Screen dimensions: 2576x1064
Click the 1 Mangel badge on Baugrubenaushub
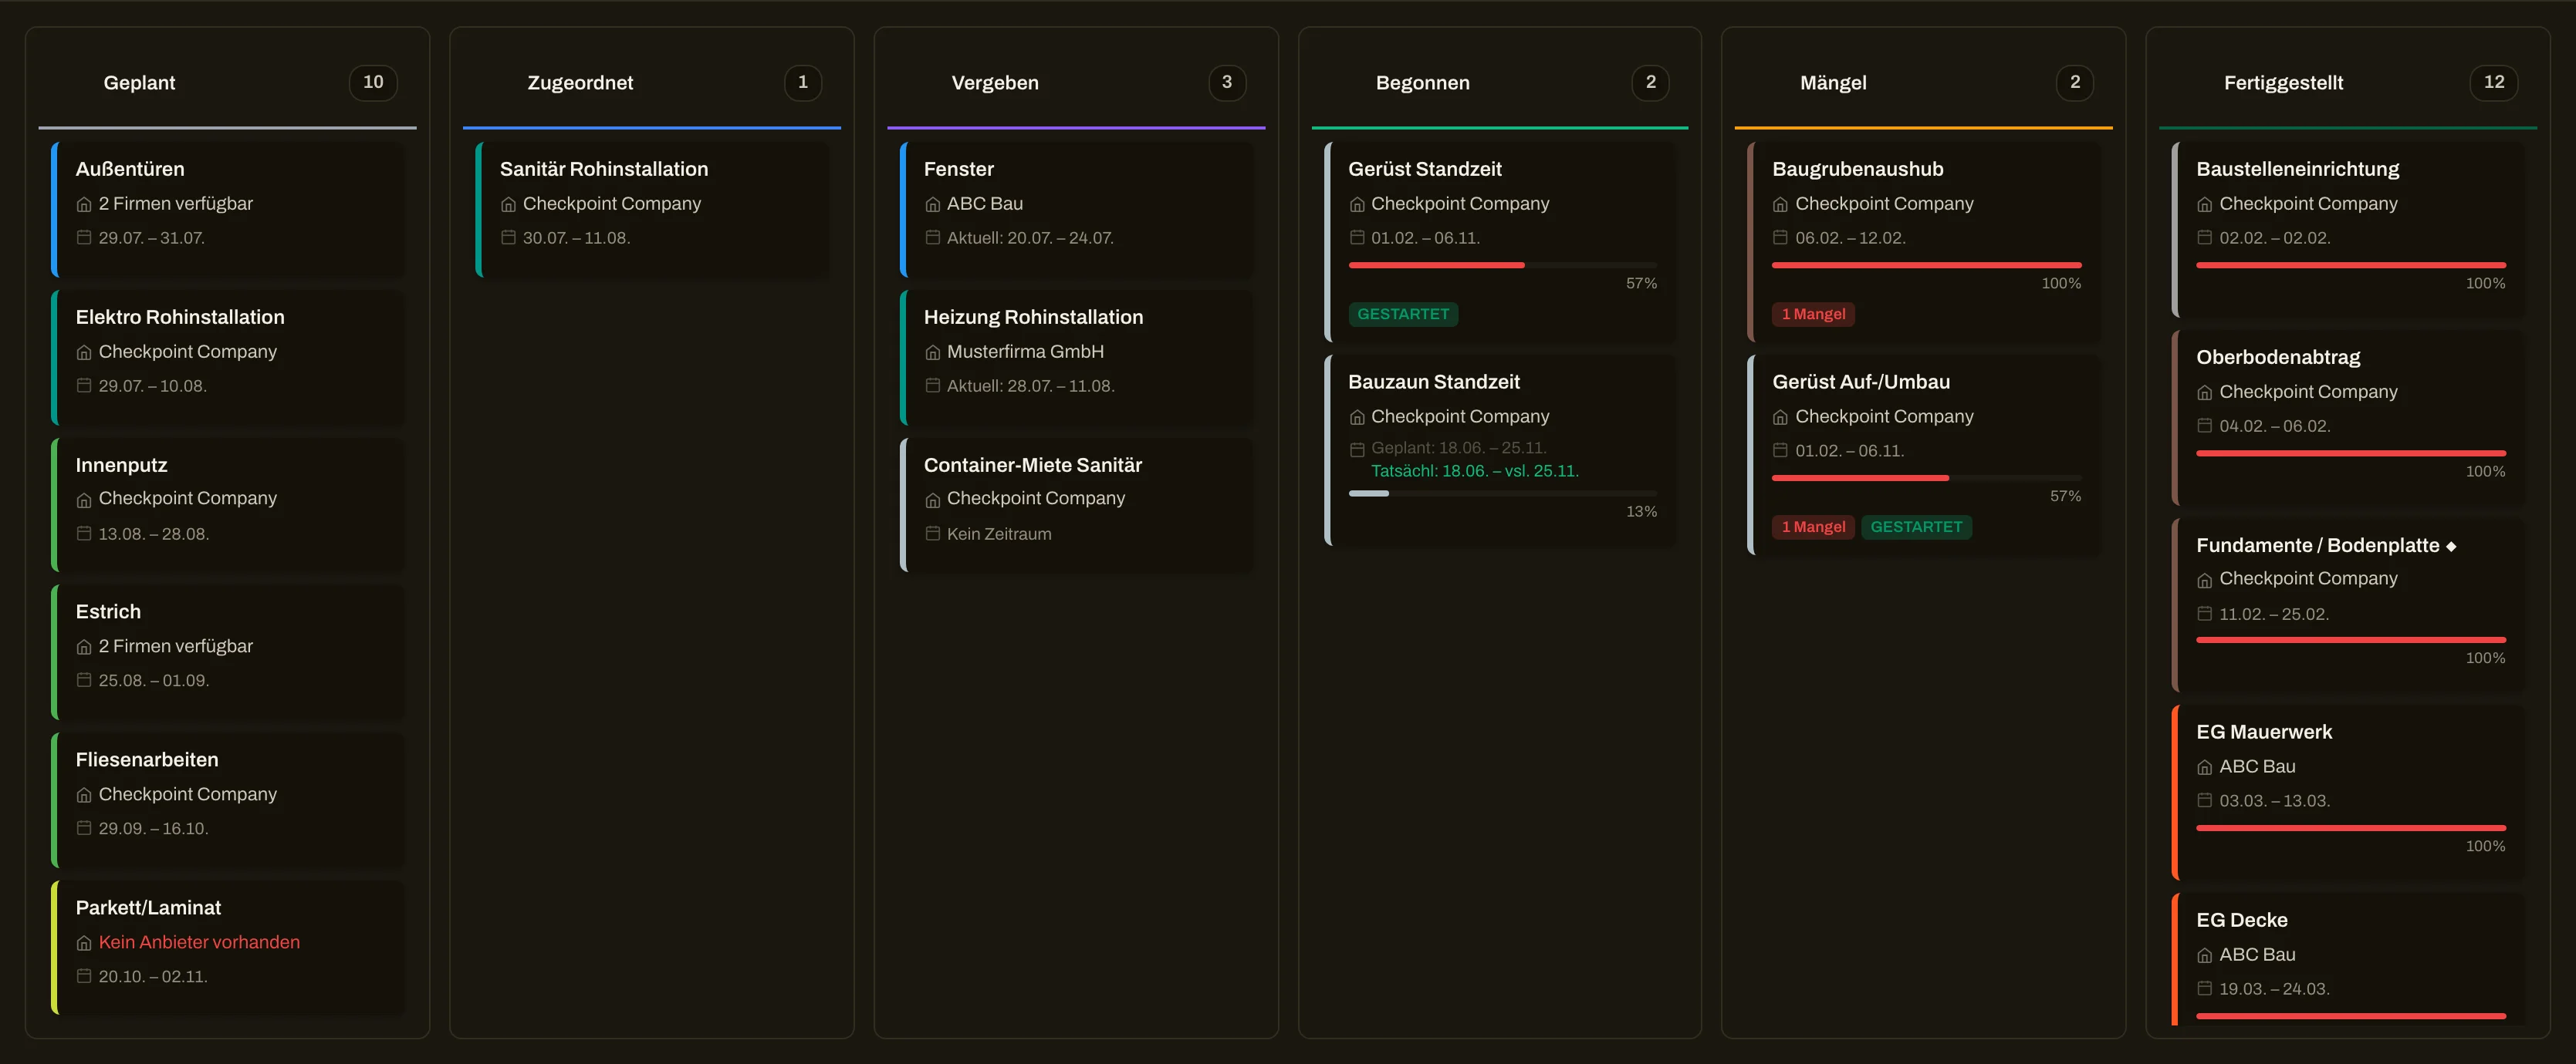point(1812,314)
